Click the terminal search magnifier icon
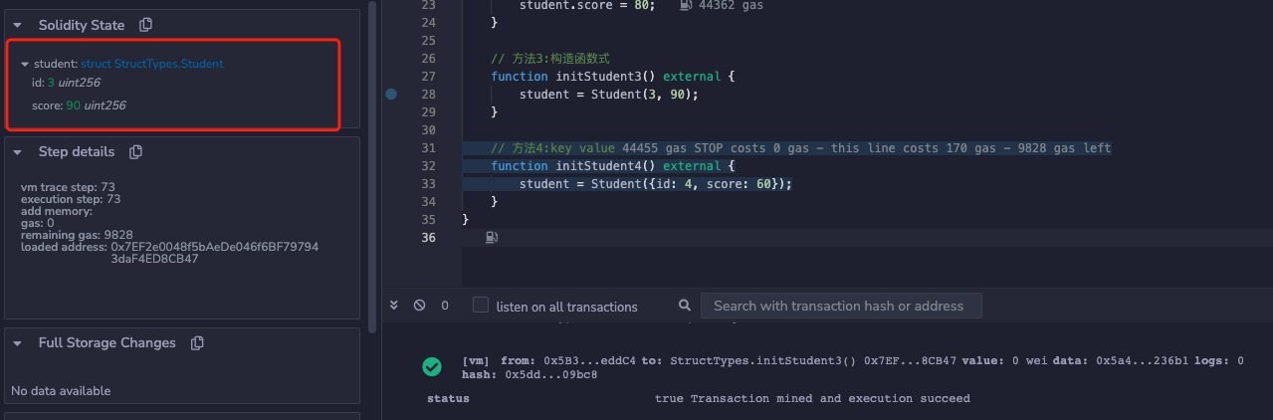 [684, 306]
